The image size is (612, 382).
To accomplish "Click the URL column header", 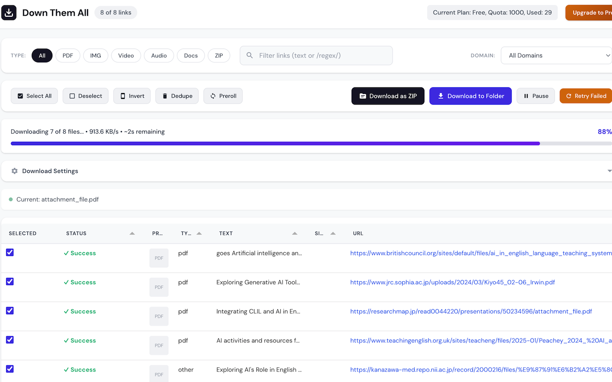I will pos(358,233).
